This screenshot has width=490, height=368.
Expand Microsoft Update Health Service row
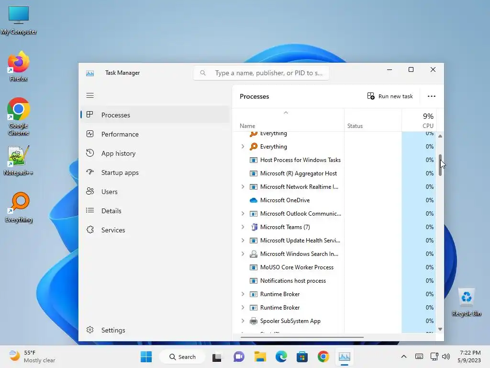pyautogui.click(x=243, y=241)
